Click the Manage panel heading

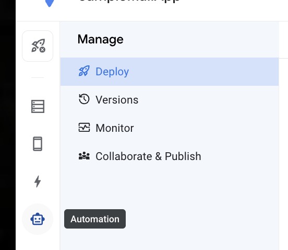(101, 39)
